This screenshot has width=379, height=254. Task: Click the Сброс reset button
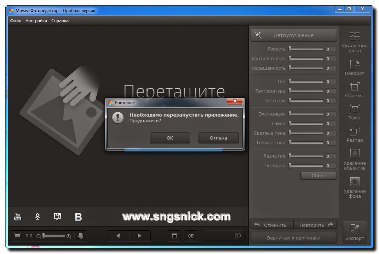click(318, 176)
